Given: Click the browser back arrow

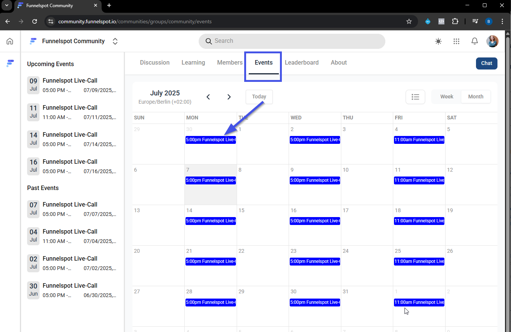Looking at the screenshot, I should pyautogui.click(x=8, y=21).
